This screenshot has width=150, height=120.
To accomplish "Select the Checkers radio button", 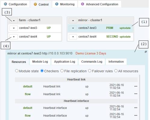I will point(42,71).
